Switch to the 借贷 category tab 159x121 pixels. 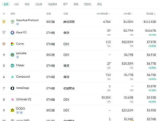pyautogui.click(x=27, y=4)
